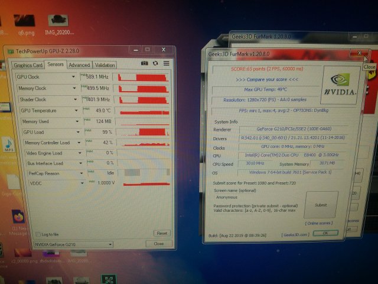This screenshot has height=284, width=378.
Task: Close the FurMark score dialog
Action: point(359,53)
